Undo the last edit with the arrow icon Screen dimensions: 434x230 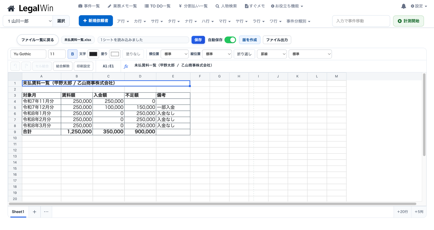pos(15,66)
